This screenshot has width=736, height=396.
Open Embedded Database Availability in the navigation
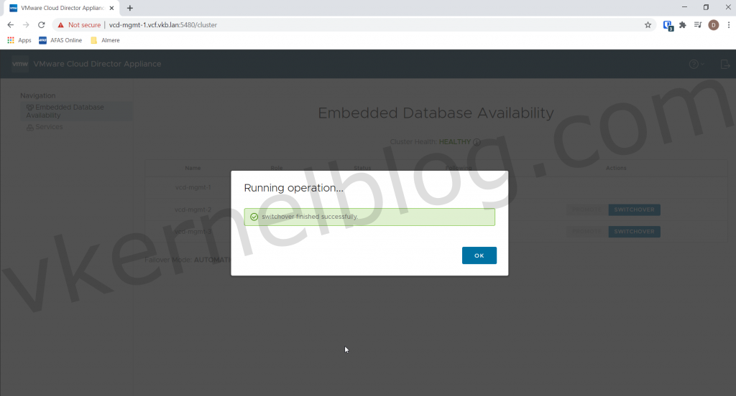76,111
